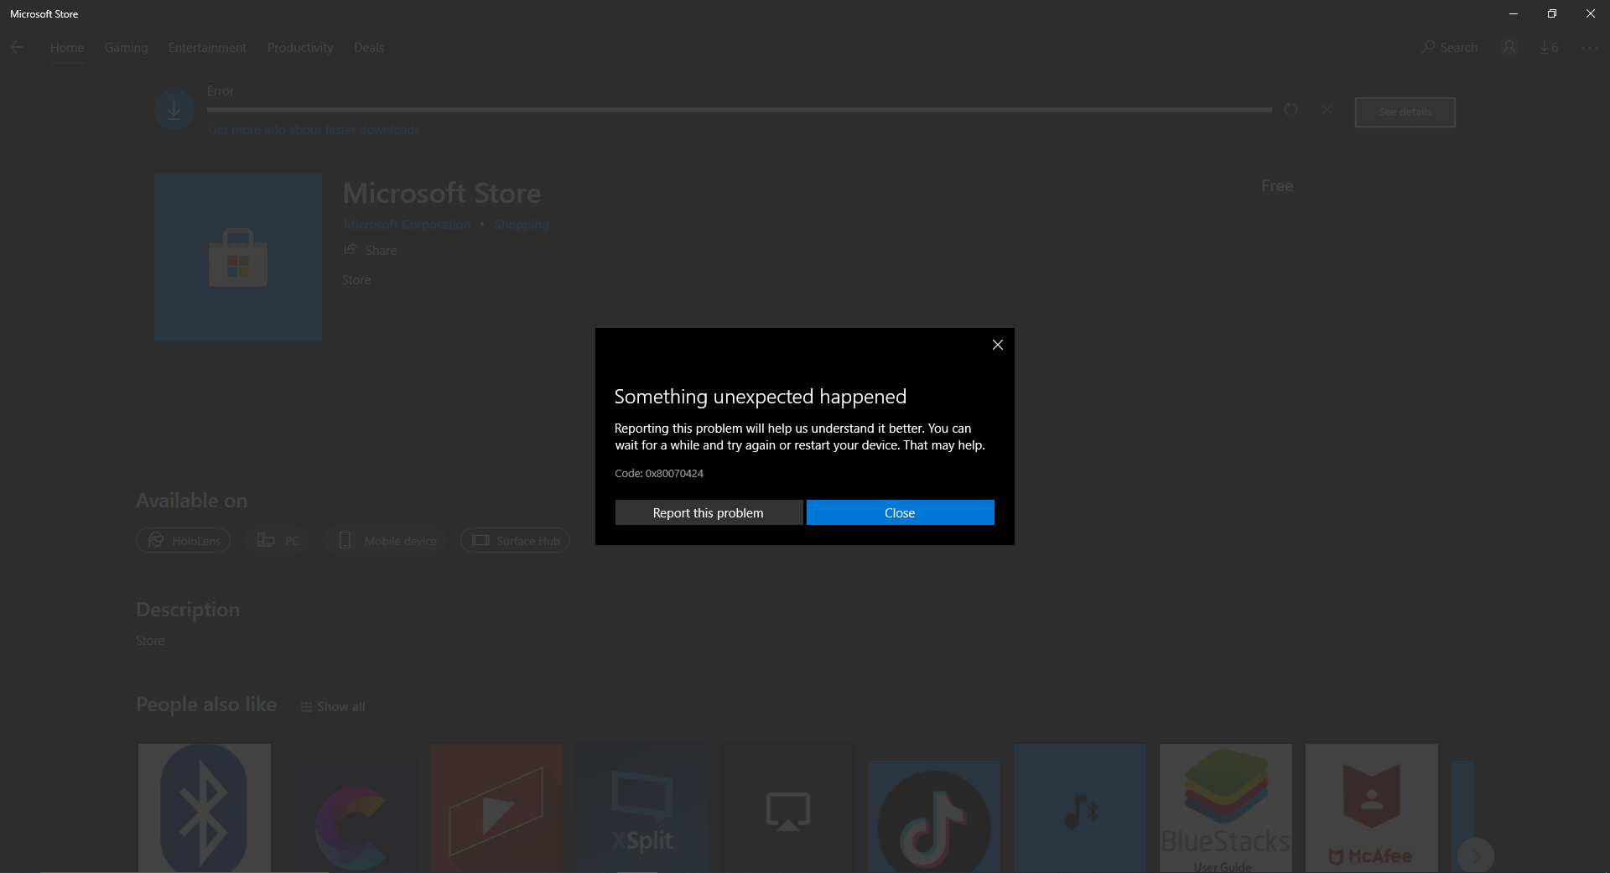
Task: Select the Surface Hub availability chip
Action: pyautogui.click(x=516, y=541)
